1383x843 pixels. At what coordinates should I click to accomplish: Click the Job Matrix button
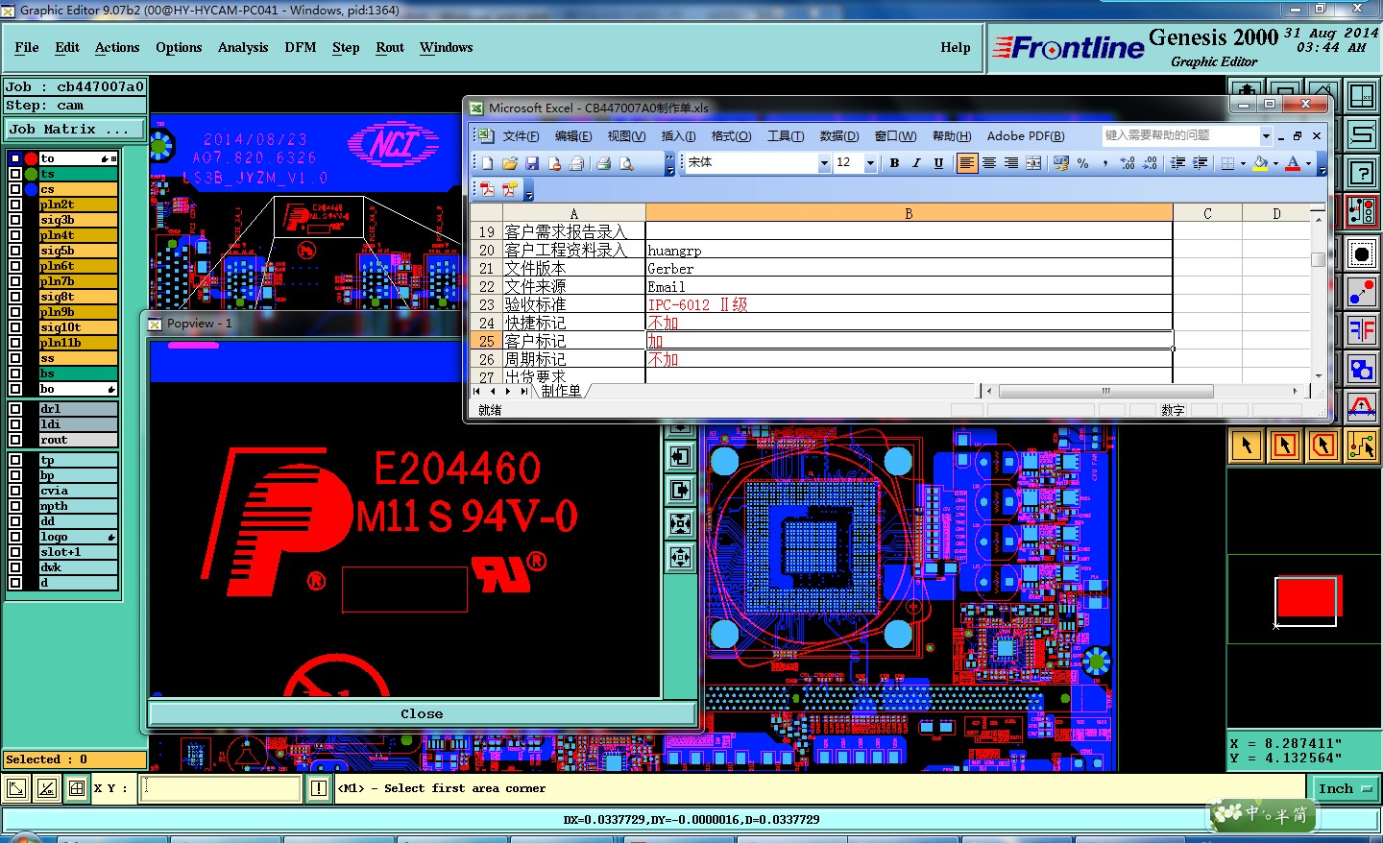point(74,129)
